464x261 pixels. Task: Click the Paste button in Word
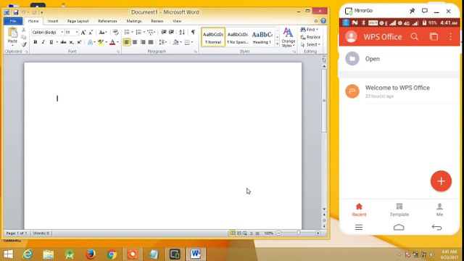coord(12,36)
